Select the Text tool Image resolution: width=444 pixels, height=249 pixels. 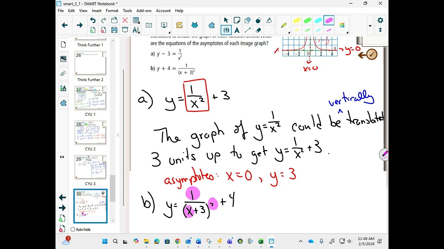point(237,30)
